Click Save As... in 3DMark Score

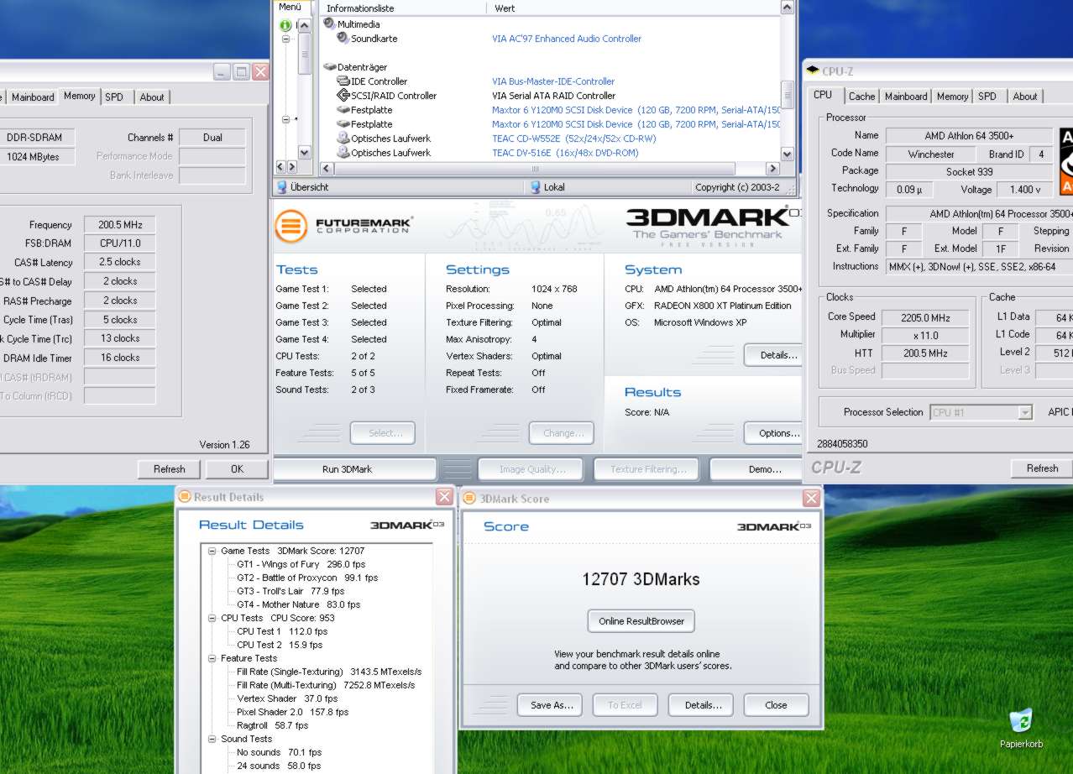(552, 705)
